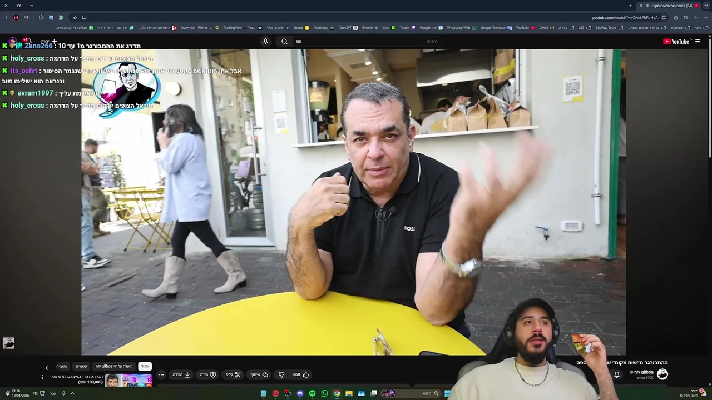Click the browser address bar URL
712x400 pixels.
(625, 17)
